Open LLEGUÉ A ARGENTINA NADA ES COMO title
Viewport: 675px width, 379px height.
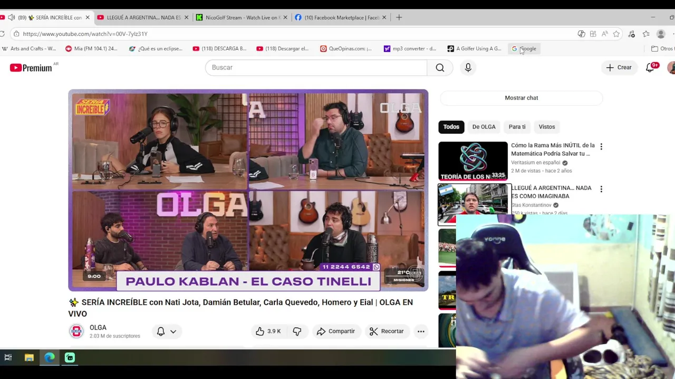551,192
